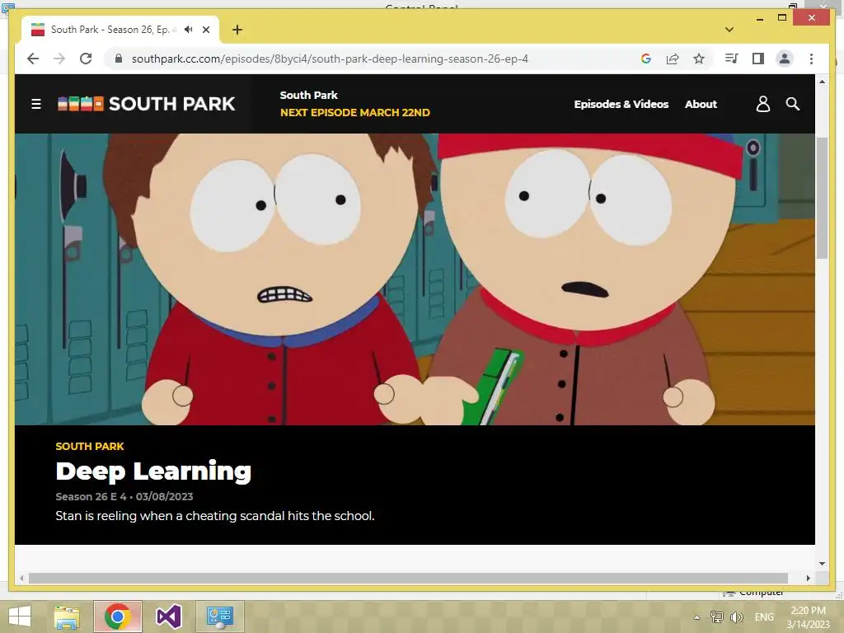Click the episode description about Stan
The width and height of the screenshot is (844, 633).
pos(215,516)
